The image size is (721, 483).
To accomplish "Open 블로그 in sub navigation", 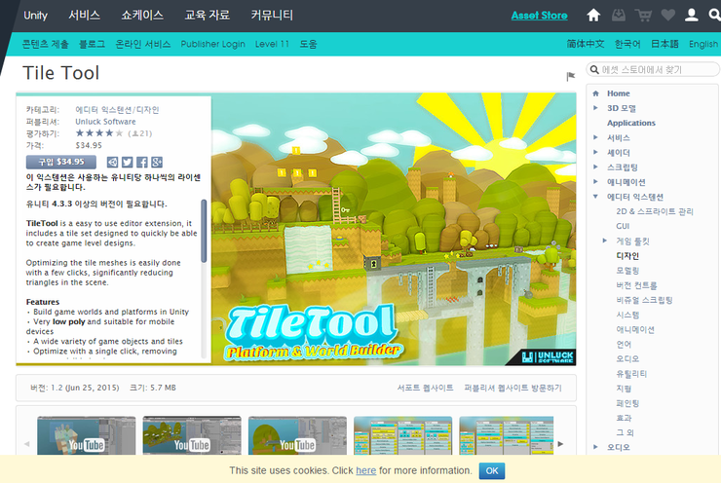I will click(92, 44).
